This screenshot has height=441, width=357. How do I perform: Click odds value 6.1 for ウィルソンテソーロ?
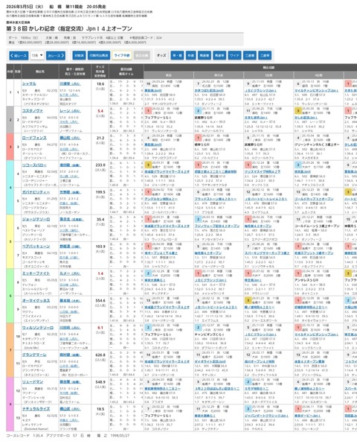[100, 328]
